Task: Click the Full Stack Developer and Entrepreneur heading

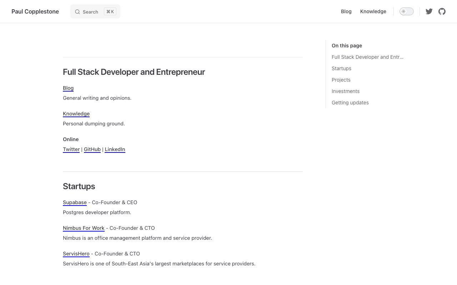Action: point(134,72)
